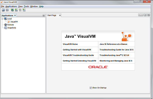Close the Java VisualVM window
The width and height of the screenshot is (153, 99).
coord(147,1)
